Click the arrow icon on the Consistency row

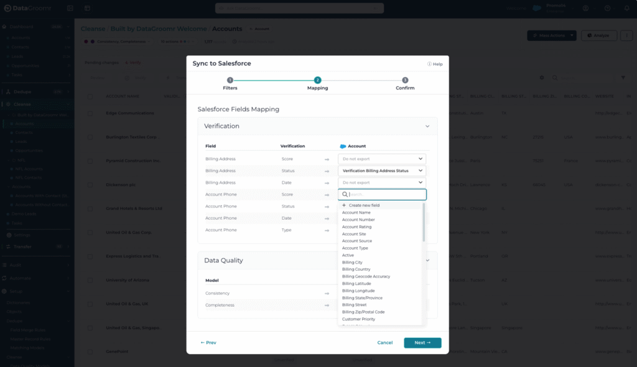click(327, 294)
